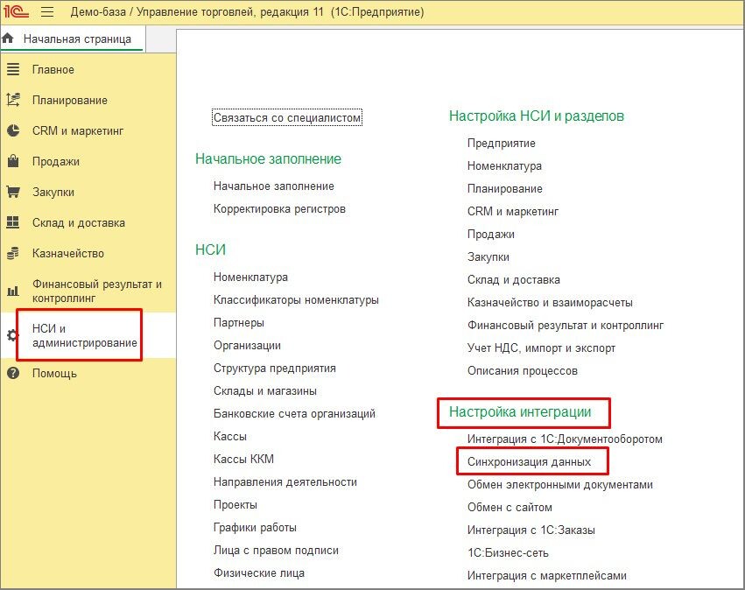Open 1С:Бизнес-сеть
The width and height of the screenshot is (745, 590).
click(x=508, y=553)
